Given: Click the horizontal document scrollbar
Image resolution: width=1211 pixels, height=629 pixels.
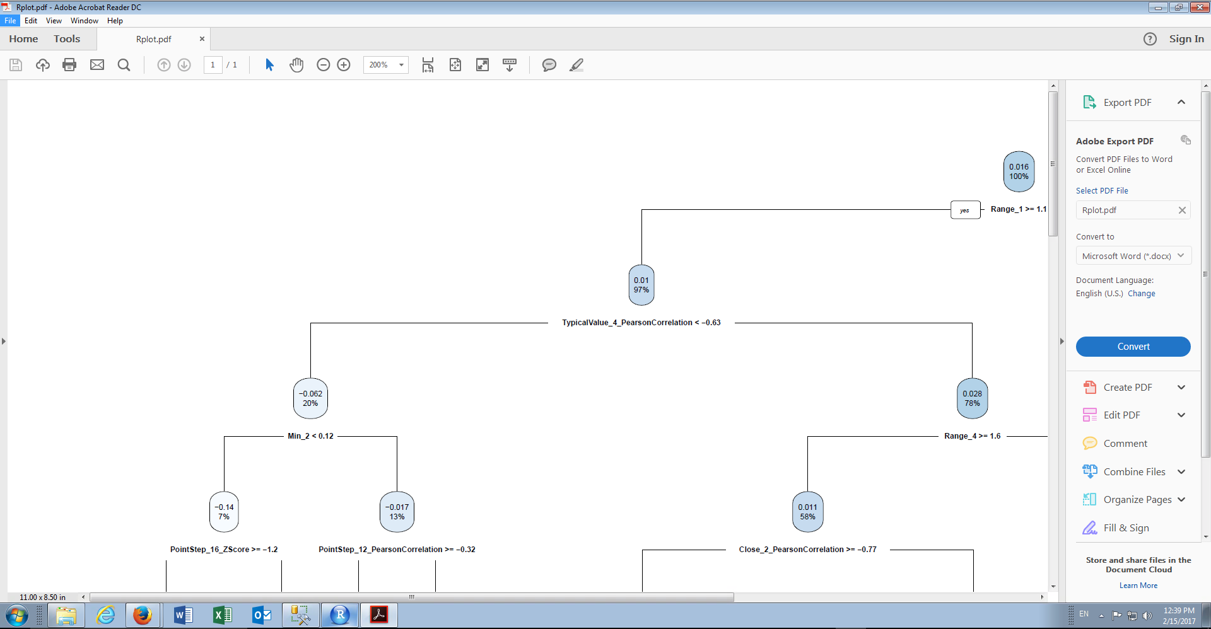Looking at the screenshot, I should (411, 597).
